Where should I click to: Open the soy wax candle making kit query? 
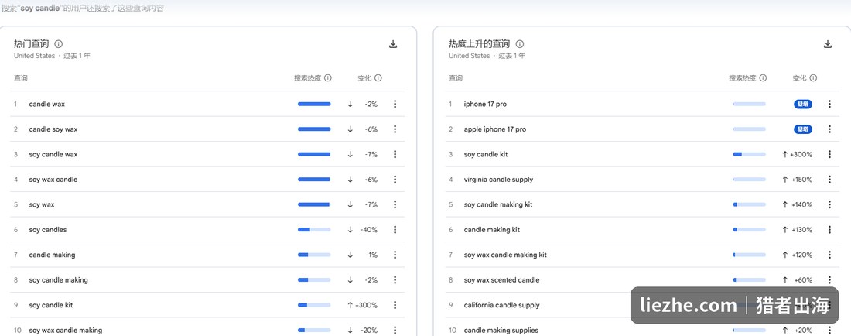click(x=505, y=255)
